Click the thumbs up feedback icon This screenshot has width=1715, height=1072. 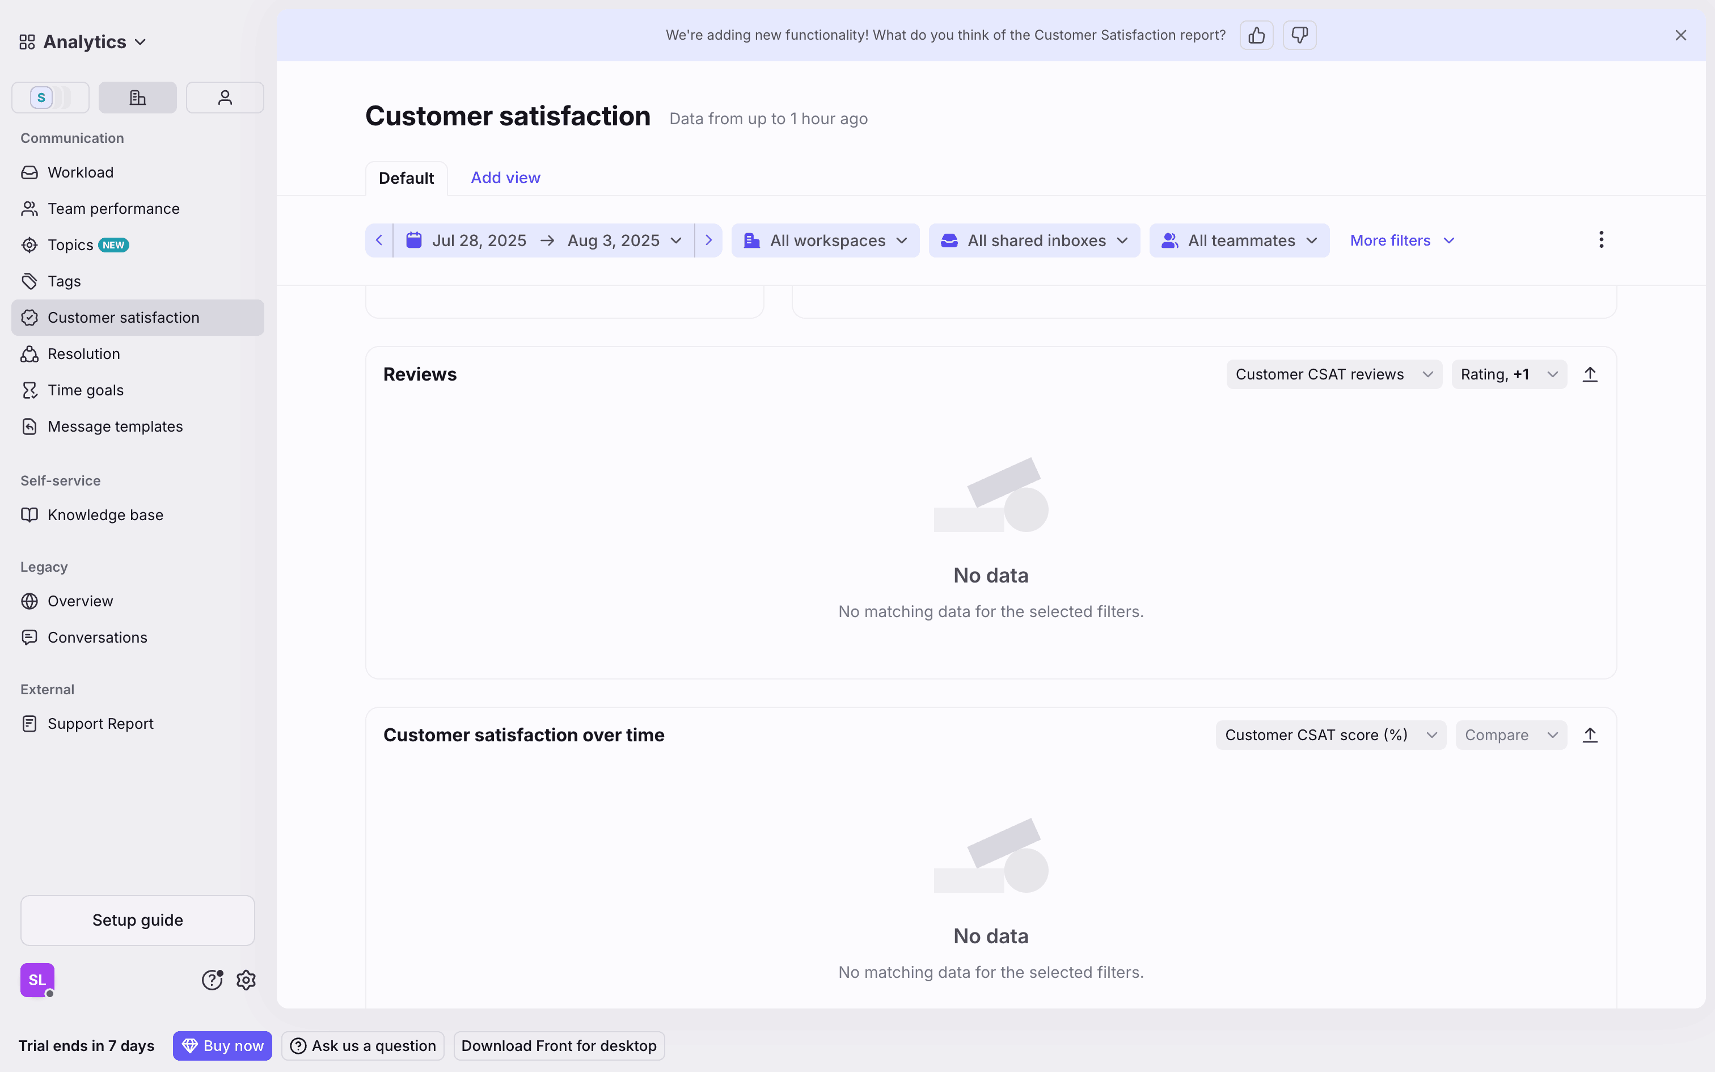pos(1256,35)
